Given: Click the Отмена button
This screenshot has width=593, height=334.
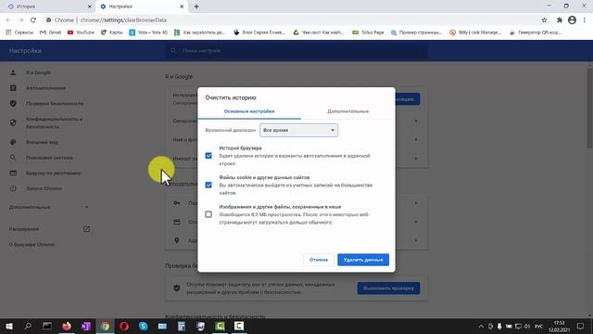Looking at the screenshot, I should pos(319,260).
